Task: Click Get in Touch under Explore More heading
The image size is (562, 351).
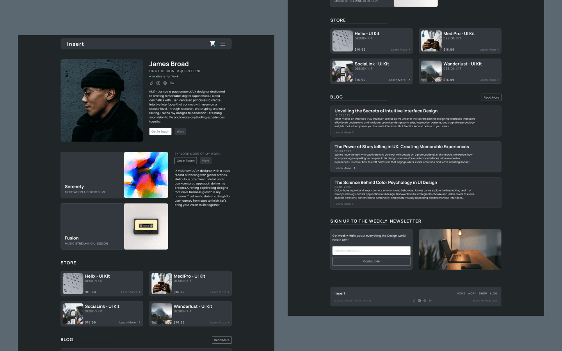Action: coord(185,161)
